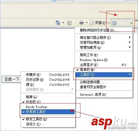The image size is (138, 131).
Task: Open 弹出窗口阻止程序(P) submenu
Action: tap(104, 37)
